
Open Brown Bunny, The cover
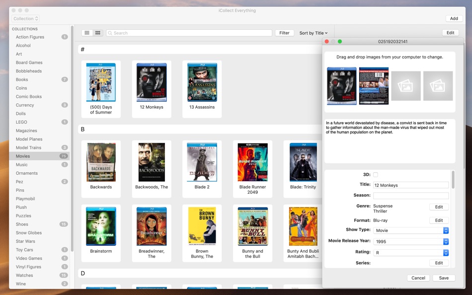pos(202,226)
